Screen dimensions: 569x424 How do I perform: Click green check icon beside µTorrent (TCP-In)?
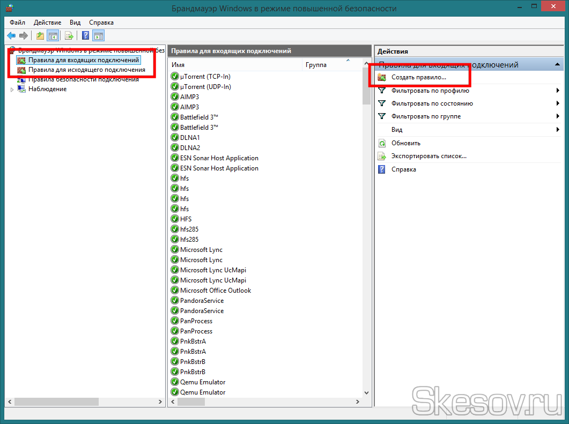coord(175,77)
